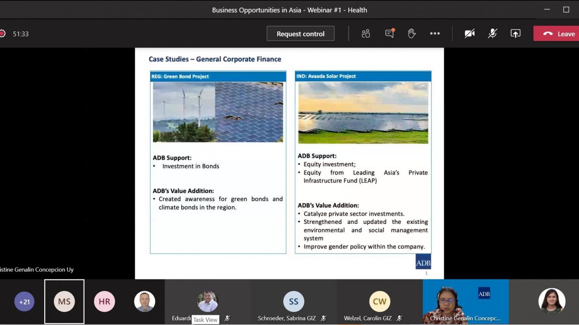Maximize the Teams meeting window
The width and height of the screenshot is (579, 325).
(566, 9)
